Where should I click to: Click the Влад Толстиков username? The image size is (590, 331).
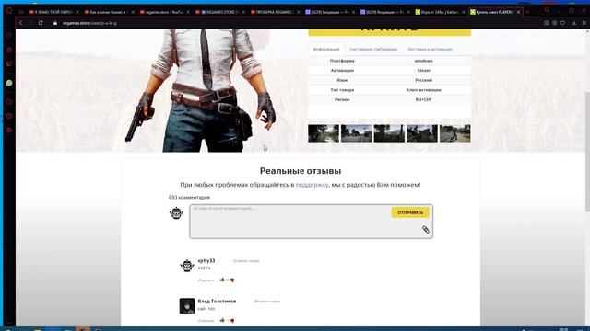tap(218, 301)
